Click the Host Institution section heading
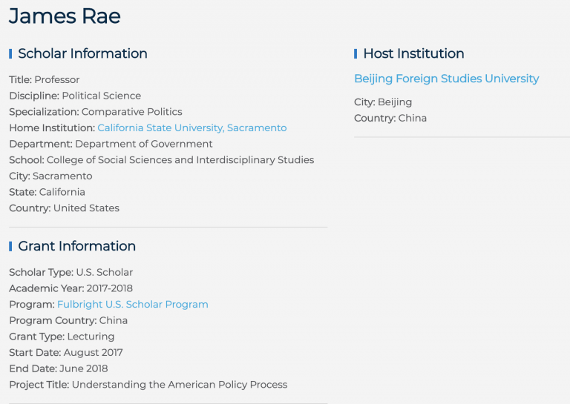 [x=413, y=53]
